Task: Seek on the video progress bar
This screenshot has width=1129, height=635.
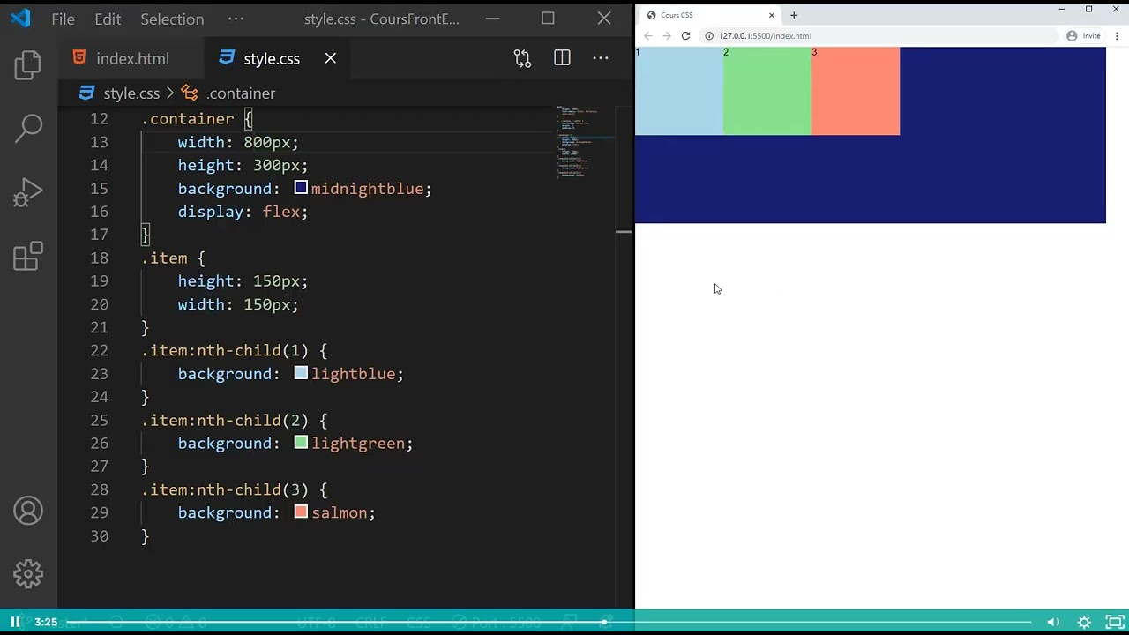Action: point(550,622)
